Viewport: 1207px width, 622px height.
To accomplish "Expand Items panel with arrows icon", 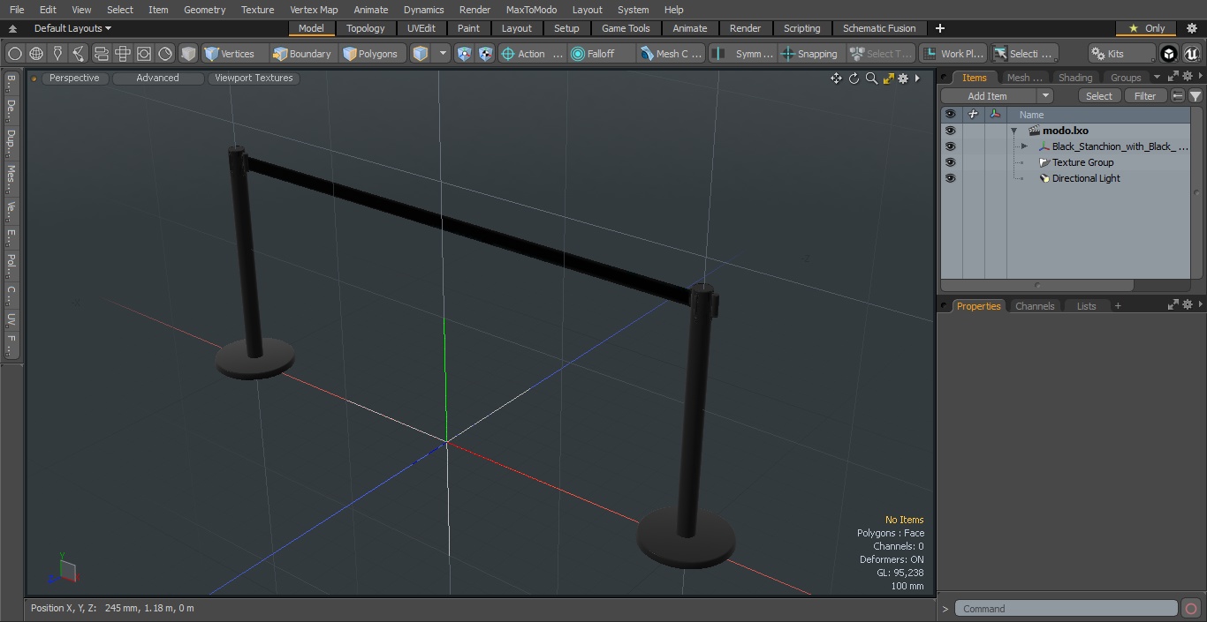I will point(1173,77).
